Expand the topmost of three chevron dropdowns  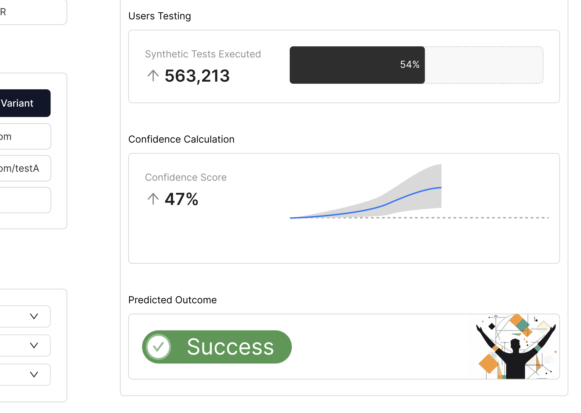(x=34, y=316)
